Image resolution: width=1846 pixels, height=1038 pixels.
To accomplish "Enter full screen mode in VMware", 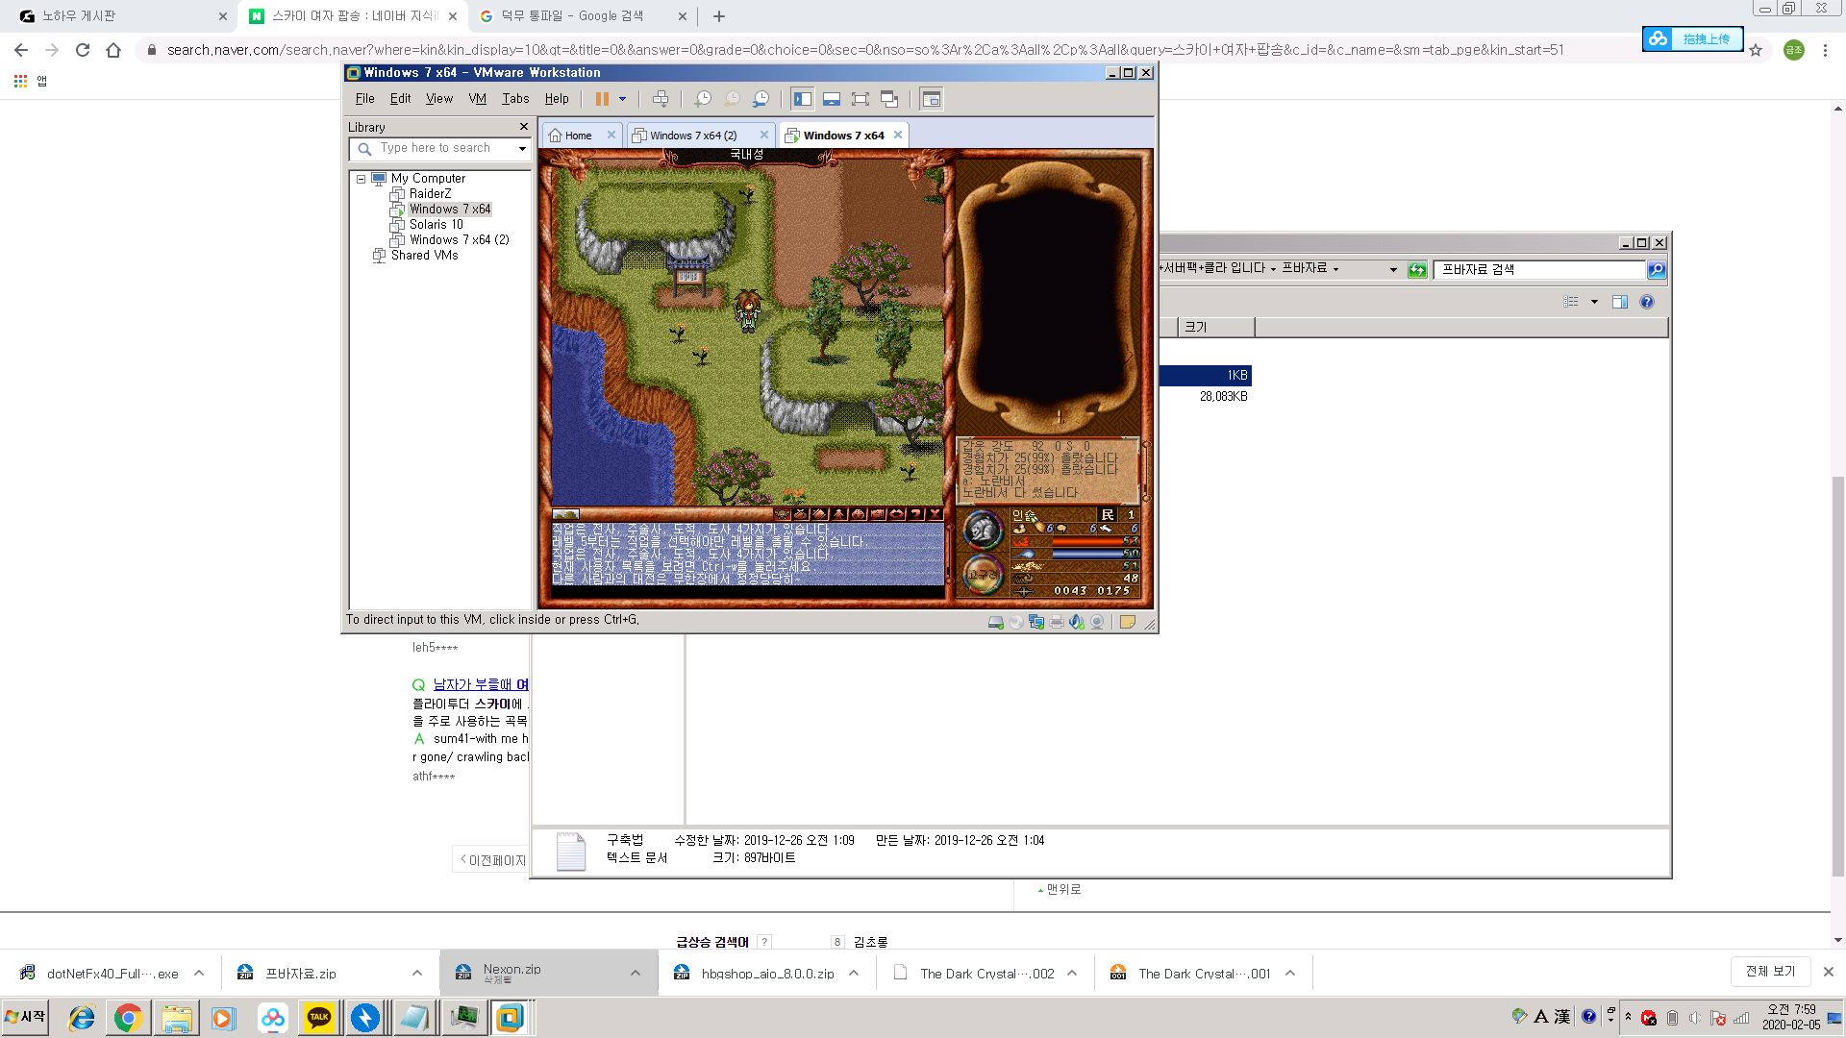I will 861,99.
